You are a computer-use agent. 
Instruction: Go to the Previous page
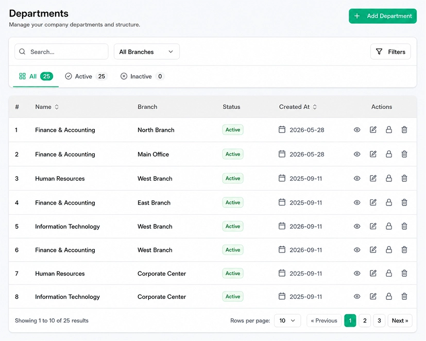click(x=324, y=320)
